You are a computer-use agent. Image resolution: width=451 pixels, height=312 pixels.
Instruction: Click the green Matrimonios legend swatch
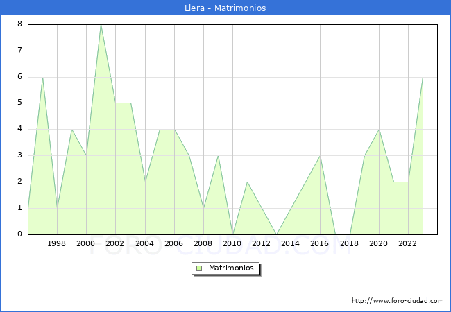pyautogui.click(x=199, y=268)
